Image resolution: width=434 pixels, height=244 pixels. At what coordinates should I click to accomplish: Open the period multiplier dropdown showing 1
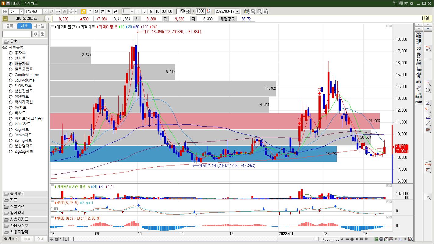[x=132, y=11]
